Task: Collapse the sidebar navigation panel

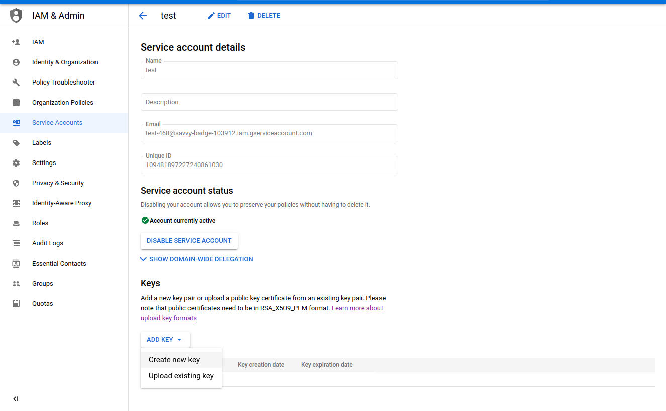Action: (x=16, y=399)
